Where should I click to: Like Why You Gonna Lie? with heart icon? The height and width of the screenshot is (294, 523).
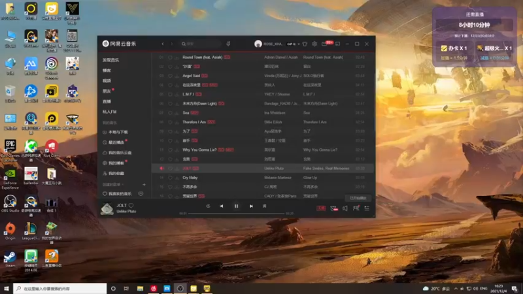170,150
